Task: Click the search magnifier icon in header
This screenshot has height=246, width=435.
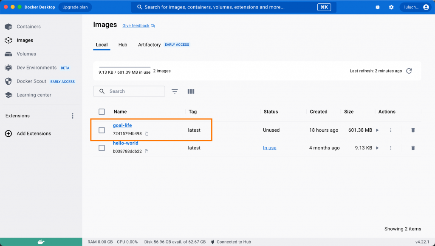Action: [140, 7]
